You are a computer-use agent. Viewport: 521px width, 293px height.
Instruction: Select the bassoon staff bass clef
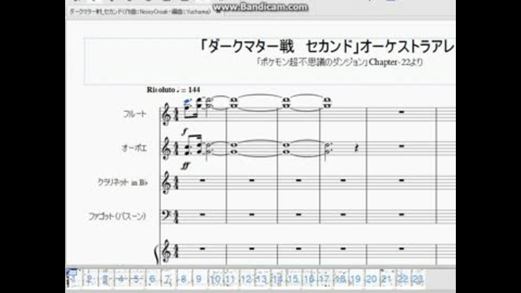(166, 215)
